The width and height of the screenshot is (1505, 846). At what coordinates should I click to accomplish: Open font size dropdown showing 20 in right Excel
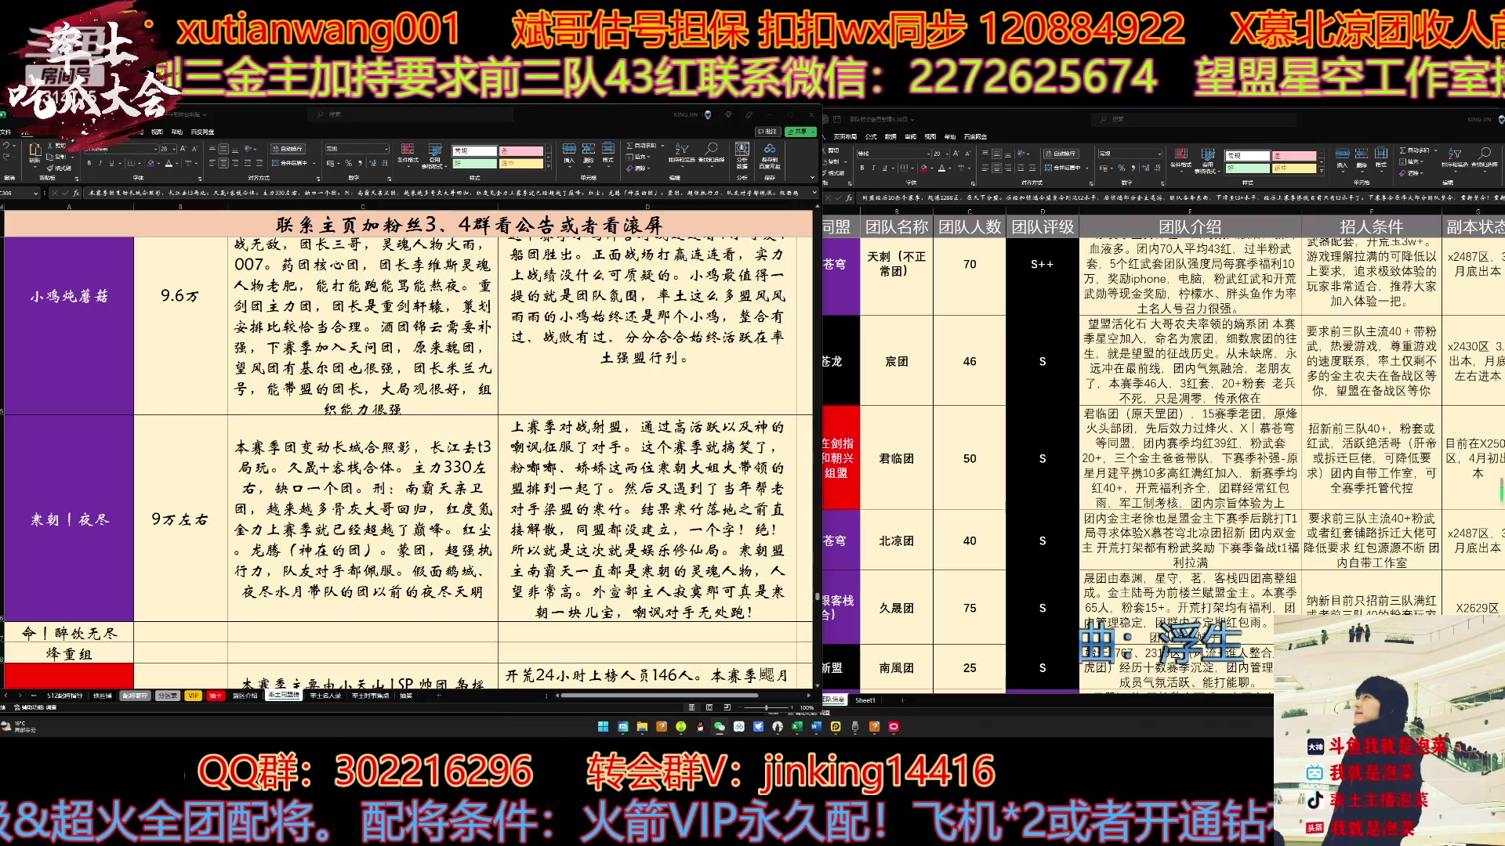pos(947,154)
